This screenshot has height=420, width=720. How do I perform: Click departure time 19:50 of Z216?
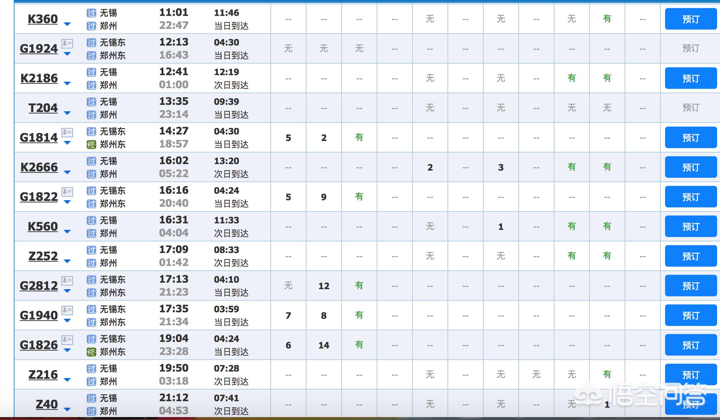pos(174,368)
